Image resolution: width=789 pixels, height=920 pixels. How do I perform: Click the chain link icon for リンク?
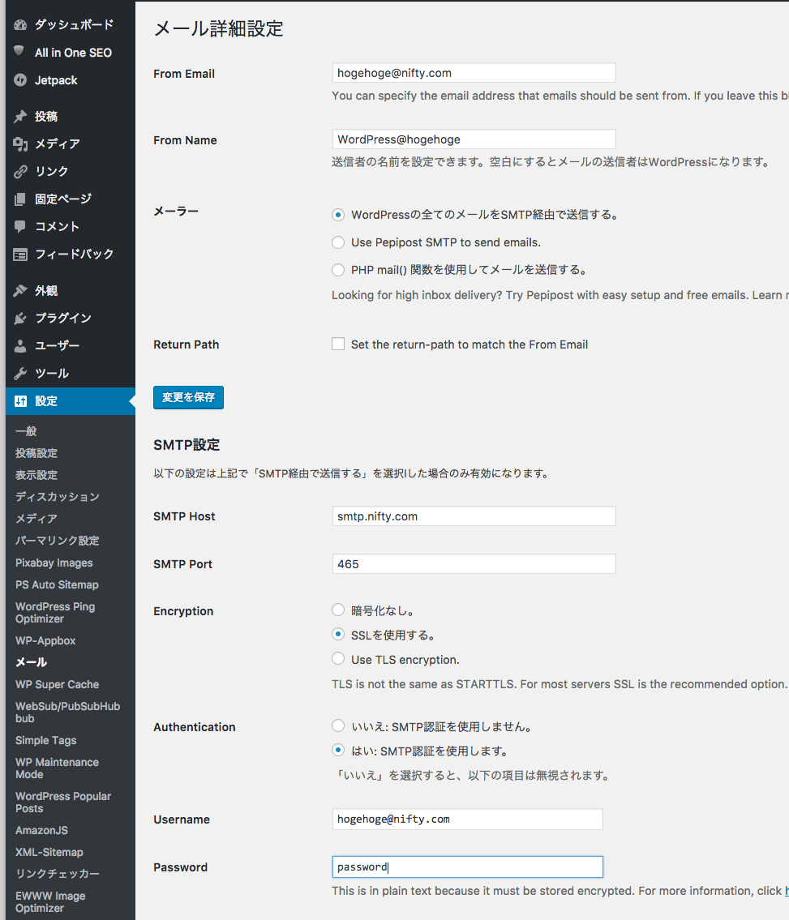coord(20,171)
